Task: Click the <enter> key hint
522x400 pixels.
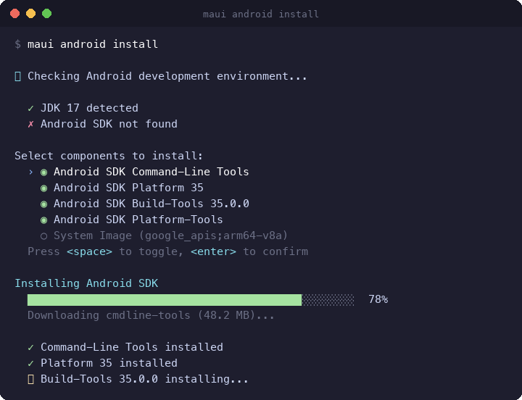Action: 214,251
